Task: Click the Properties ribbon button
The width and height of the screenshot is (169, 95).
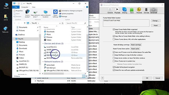Action: tap(18, 11)
